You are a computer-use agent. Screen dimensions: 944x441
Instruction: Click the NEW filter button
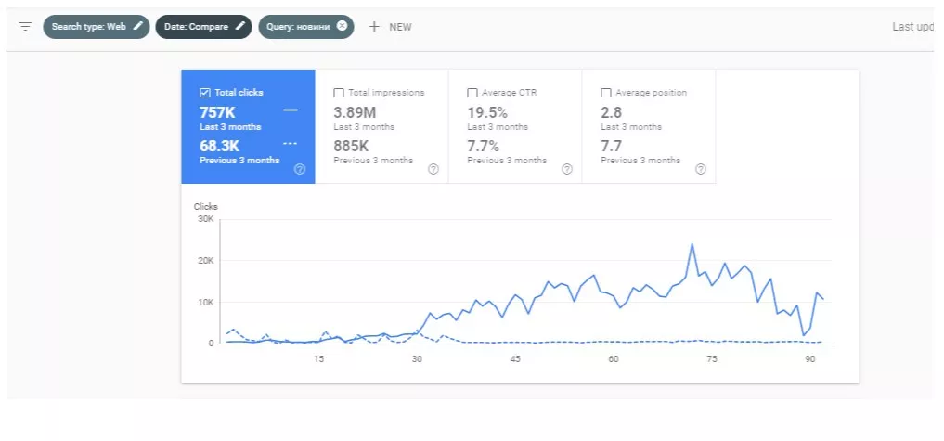pos(391,27)
